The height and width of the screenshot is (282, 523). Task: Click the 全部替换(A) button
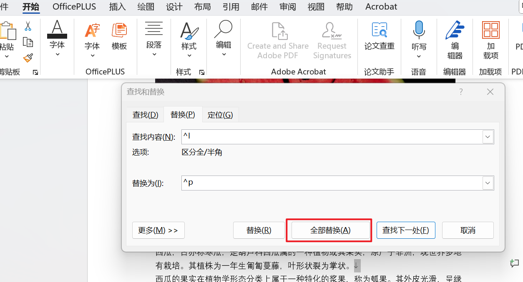coord(330,230)
